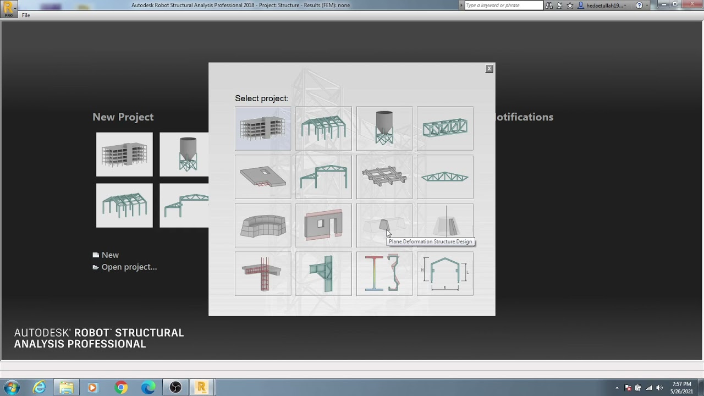This screenshot has height=396, width=704.
Task: Select the 2D frame design icon in the dialog
Action: tap(323, 177)
